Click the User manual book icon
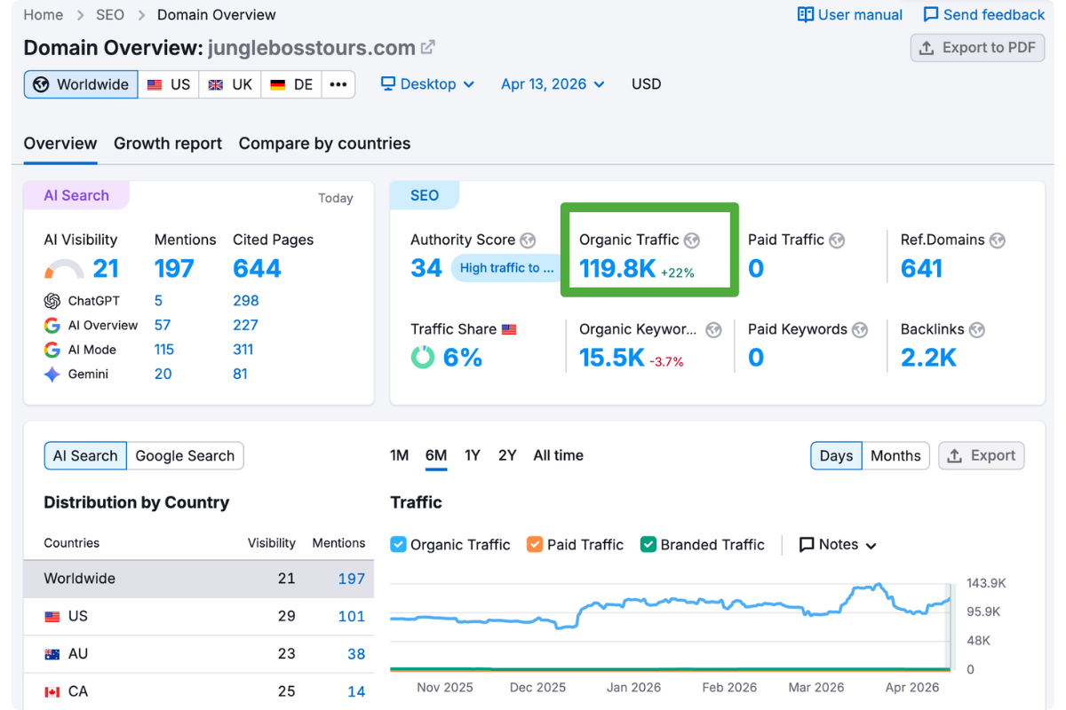 point(806,14)
